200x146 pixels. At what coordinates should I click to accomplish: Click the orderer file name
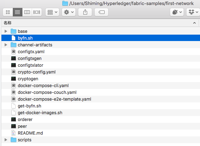coord(25,119)
